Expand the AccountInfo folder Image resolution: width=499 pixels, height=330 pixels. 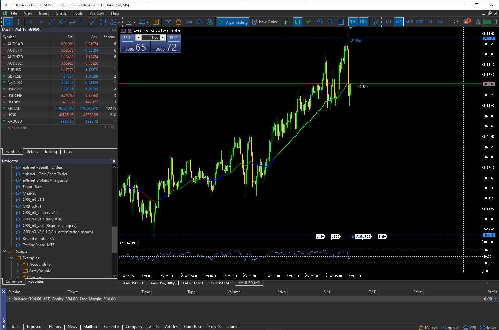click(x=18, y=264)
